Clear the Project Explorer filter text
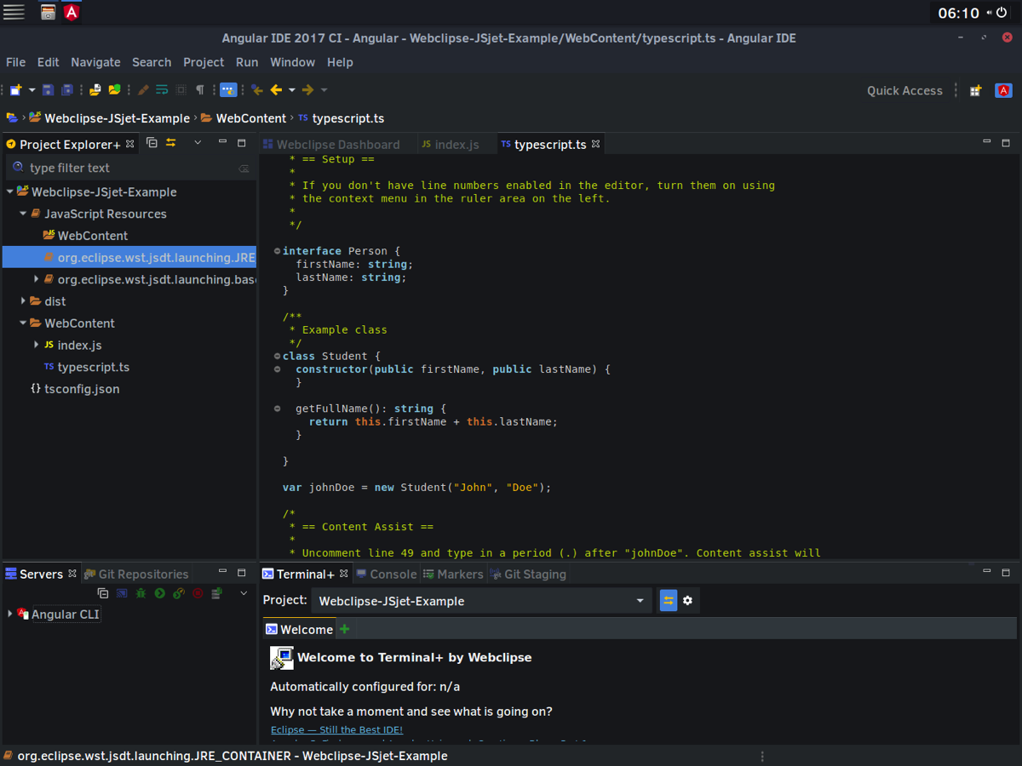 coord(244,169)
